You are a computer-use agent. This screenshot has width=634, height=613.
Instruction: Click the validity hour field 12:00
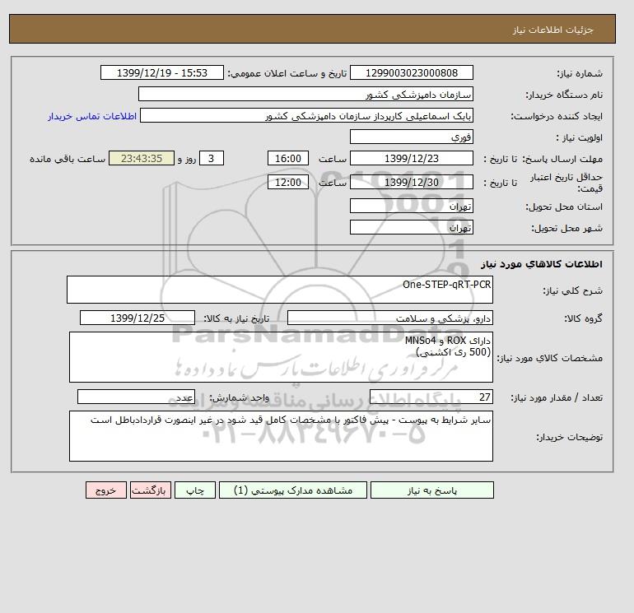288,182
